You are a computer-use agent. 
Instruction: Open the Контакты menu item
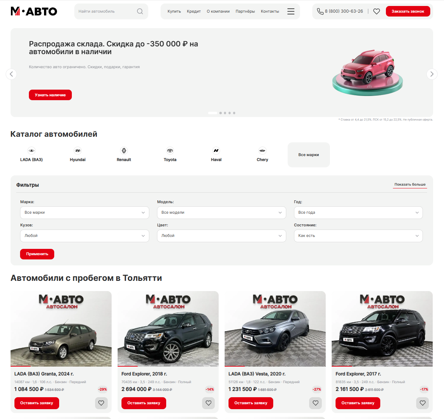270,11
